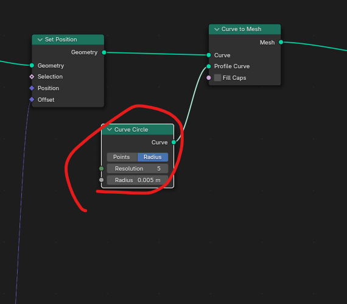347x304 pixels.
Task: Select Points mode in Curve Circle
Action: (122, 157)
